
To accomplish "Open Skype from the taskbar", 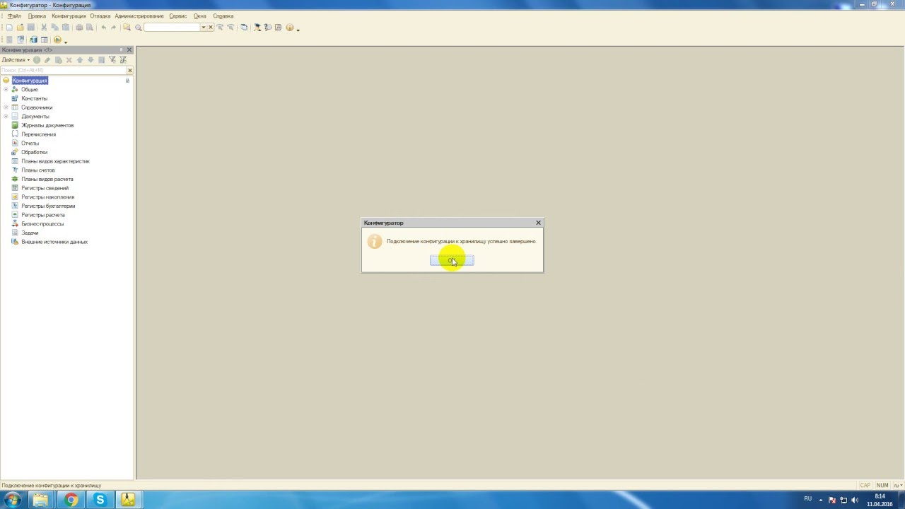I will coord(100,500).
